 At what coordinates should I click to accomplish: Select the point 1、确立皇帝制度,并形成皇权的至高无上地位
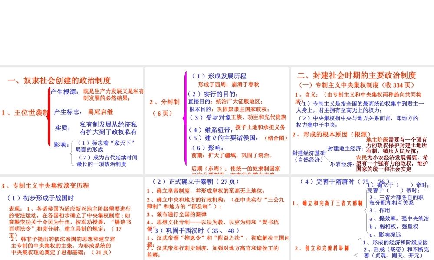(206, 191)
